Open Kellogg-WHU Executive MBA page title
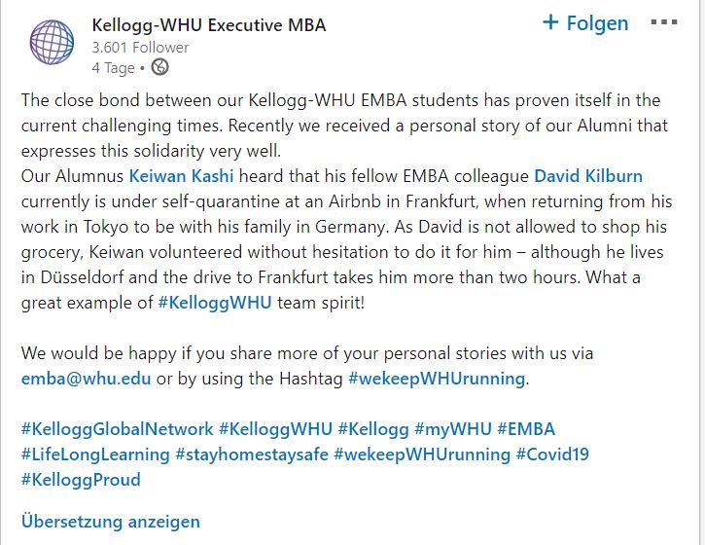The height and width of the screenshot is (545, 705). click(x=209, y=25)
